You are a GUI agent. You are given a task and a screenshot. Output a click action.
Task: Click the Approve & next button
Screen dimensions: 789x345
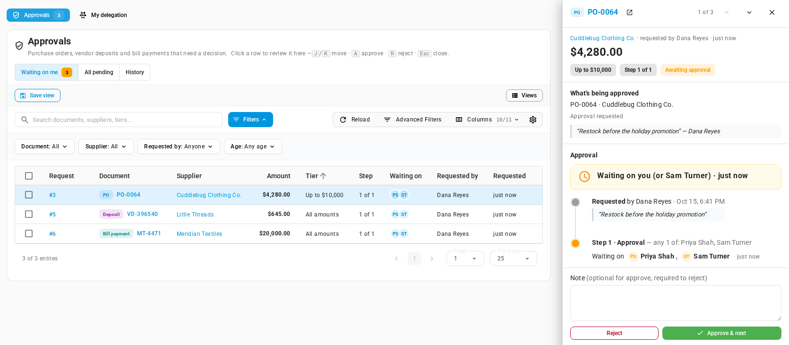(x=722, y=333)
